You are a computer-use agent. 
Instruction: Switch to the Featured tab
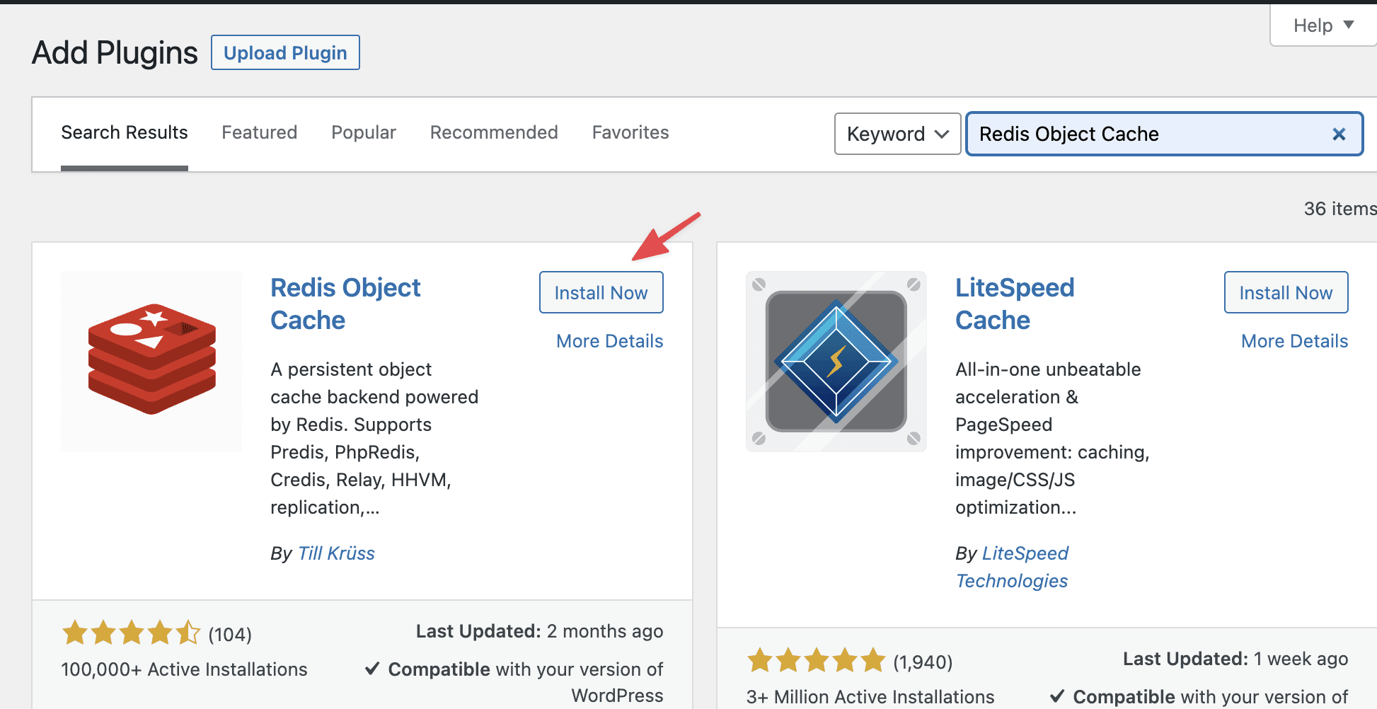click(x=259, y=132)
